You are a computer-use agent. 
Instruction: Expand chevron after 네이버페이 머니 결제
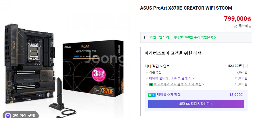coord(203,85)
